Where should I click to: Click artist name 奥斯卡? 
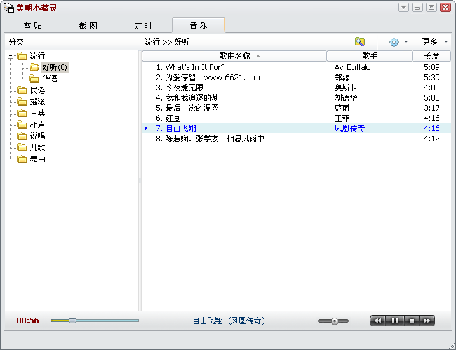(x=345, y=88)
